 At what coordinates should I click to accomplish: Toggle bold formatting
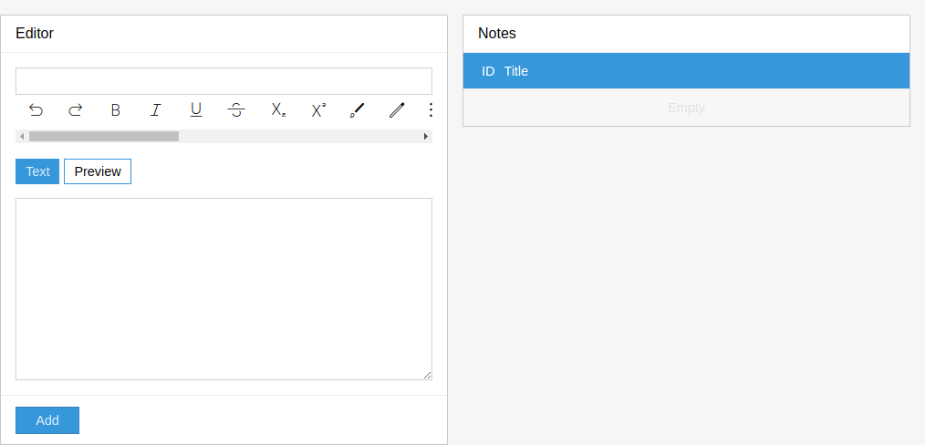pos(116,110)
